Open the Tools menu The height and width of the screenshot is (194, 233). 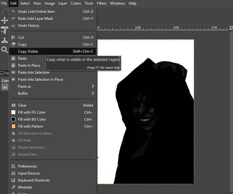tap(89, 3)
